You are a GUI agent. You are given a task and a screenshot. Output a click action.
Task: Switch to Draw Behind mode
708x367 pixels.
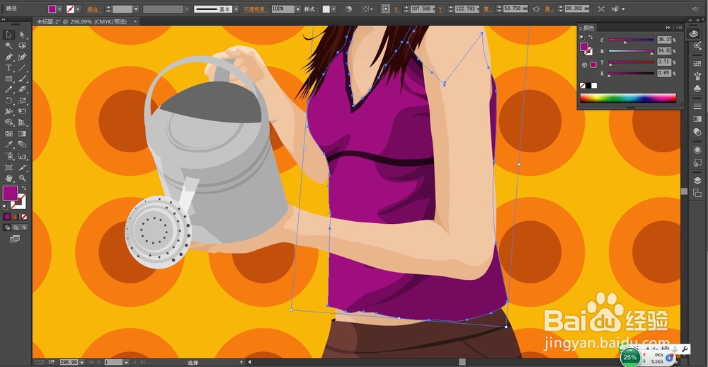coord(16,227)
